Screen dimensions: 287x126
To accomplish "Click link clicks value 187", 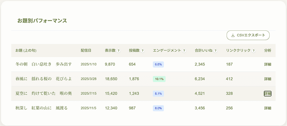I will (x=229, y=64).
